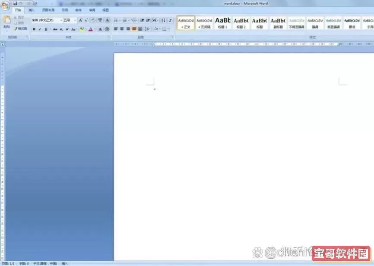Clear all formatting with eraser icon
Screen dimensions: 374x266
click(93, 20)
